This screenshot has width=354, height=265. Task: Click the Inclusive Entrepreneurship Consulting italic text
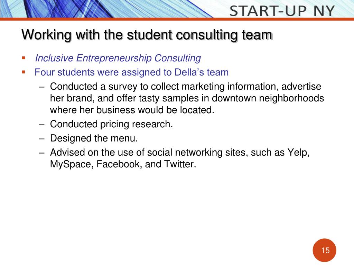tap(118, 58)
